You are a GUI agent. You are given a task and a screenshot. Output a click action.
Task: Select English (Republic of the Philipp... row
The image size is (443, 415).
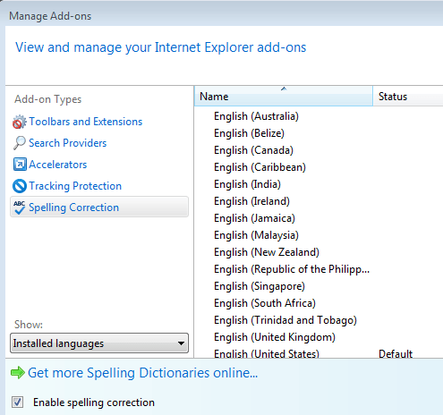click(292, 269)
